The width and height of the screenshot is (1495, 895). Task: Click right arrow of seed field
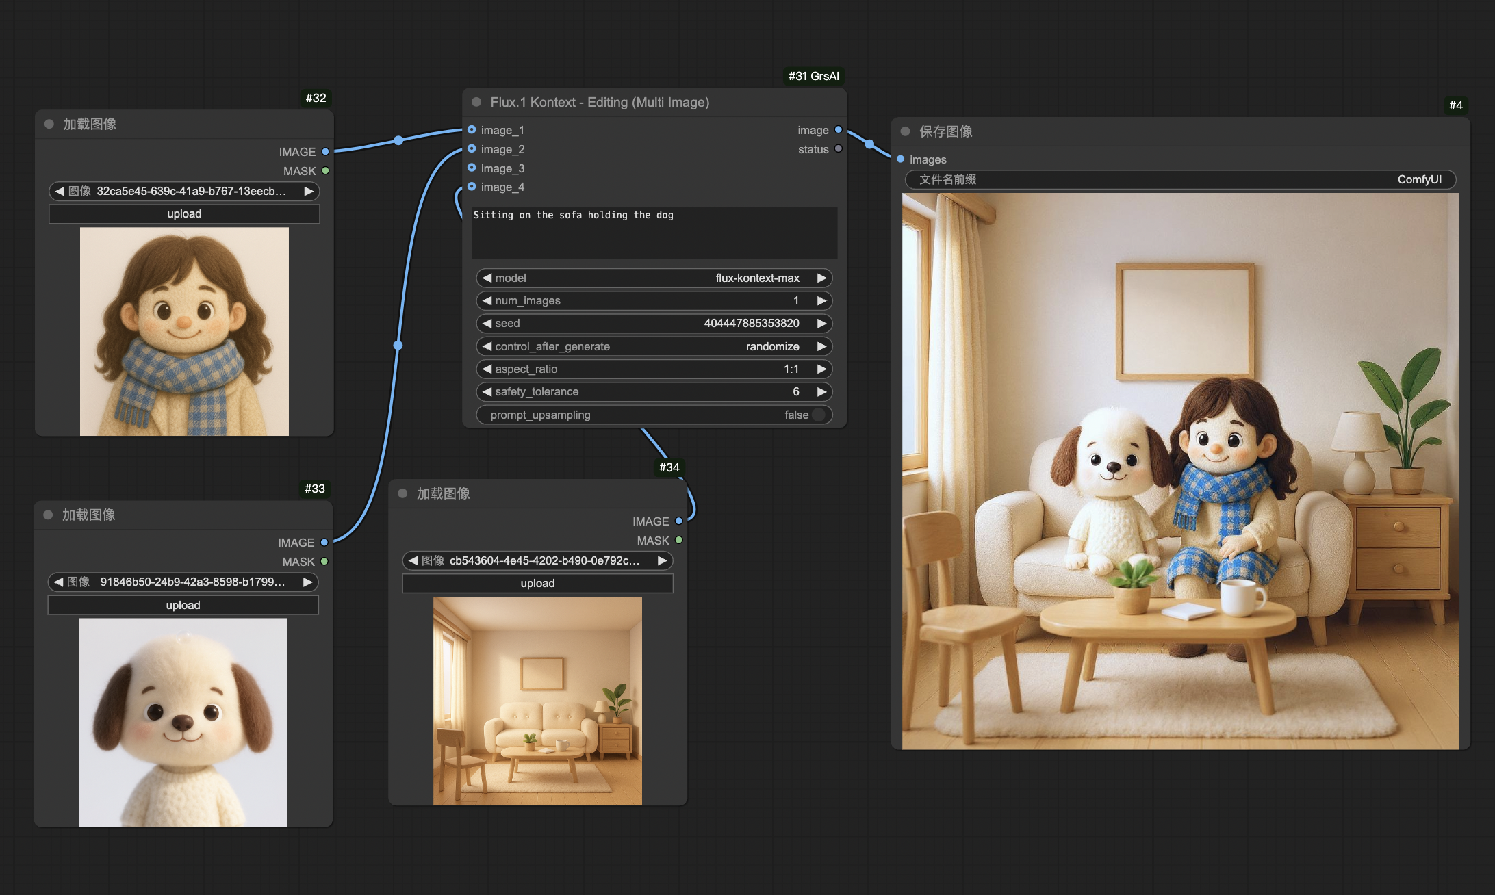pos(821,323)
